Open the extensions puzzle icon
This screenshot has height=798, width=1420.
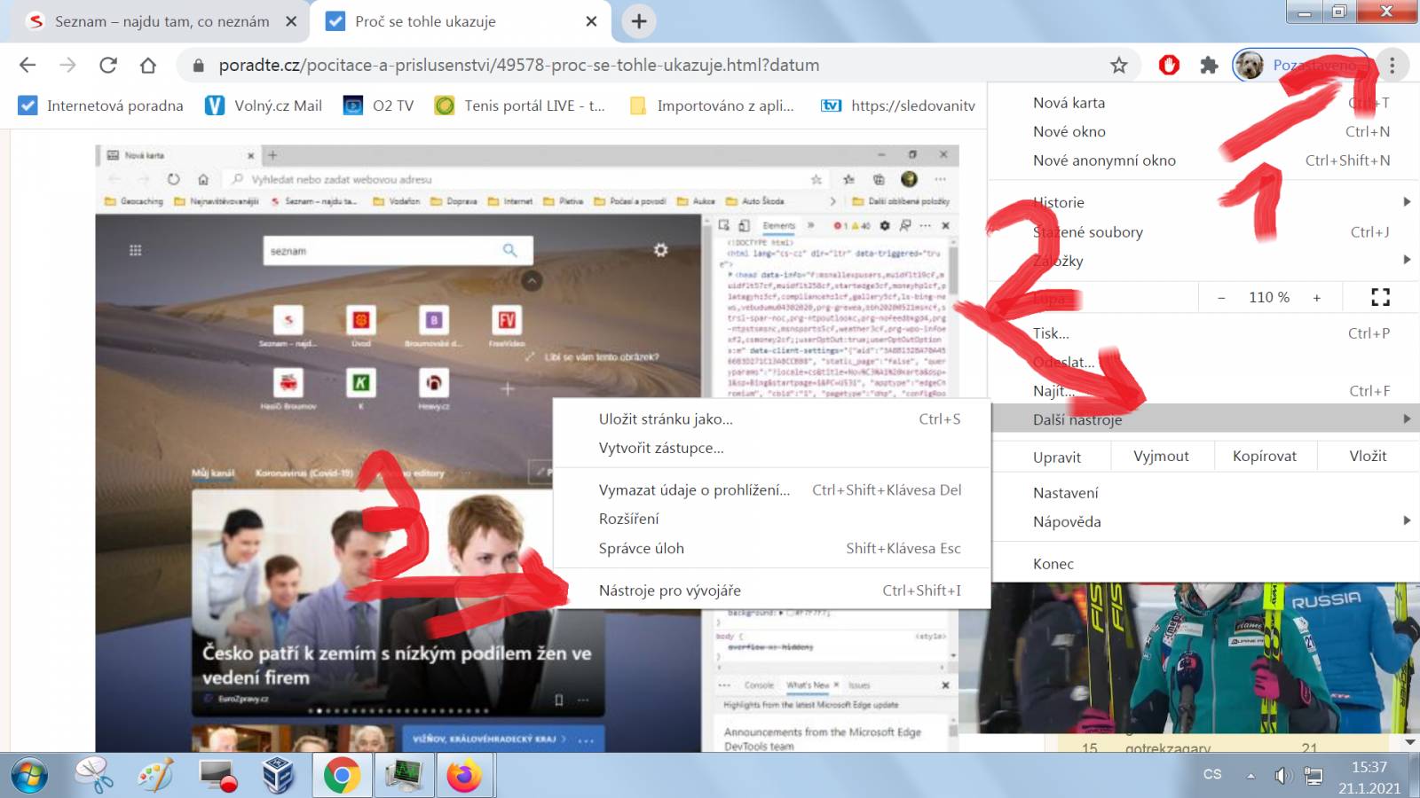tap(1209, 65)
